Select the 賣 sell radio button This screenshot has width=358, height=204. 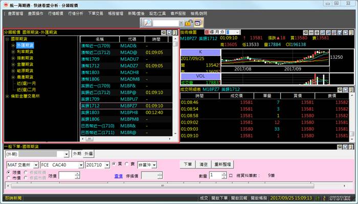pos(127,164)
